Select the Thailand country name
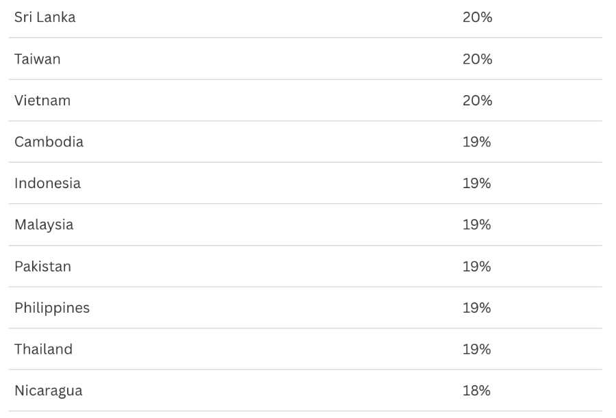Viewport: 616px width, 418px height. point(43,349)
